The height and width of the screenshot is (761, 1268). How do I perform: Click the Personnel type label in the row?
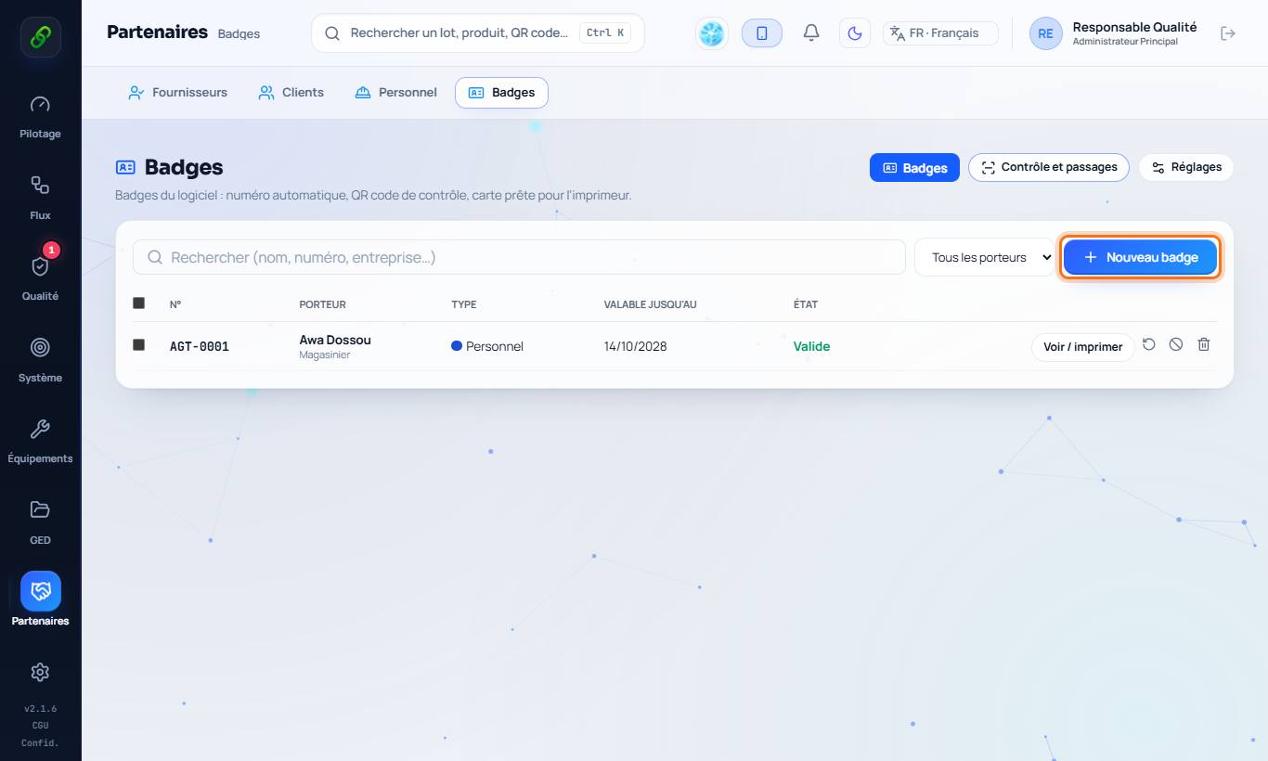[x=495, y=346]
